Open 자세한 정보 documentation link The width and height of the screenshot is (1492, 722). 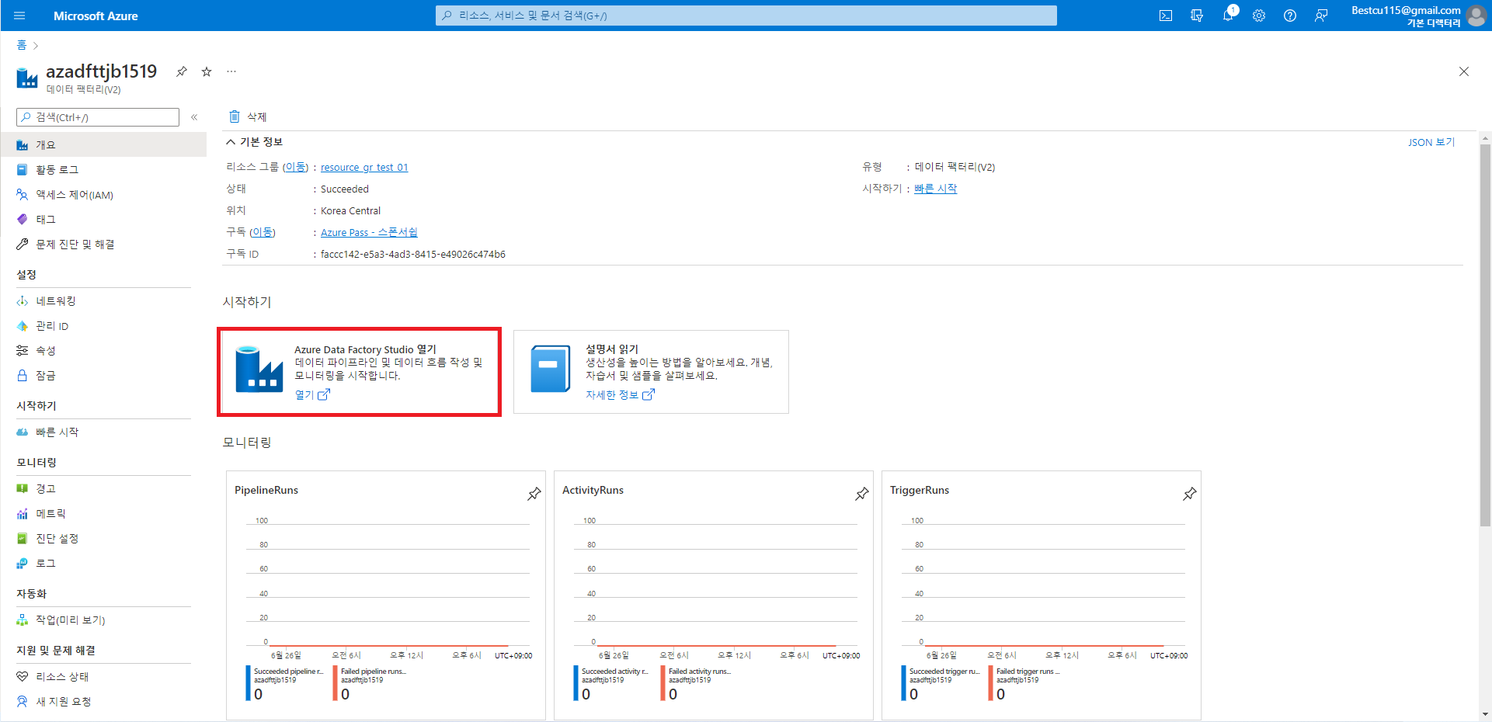point(620,394)
